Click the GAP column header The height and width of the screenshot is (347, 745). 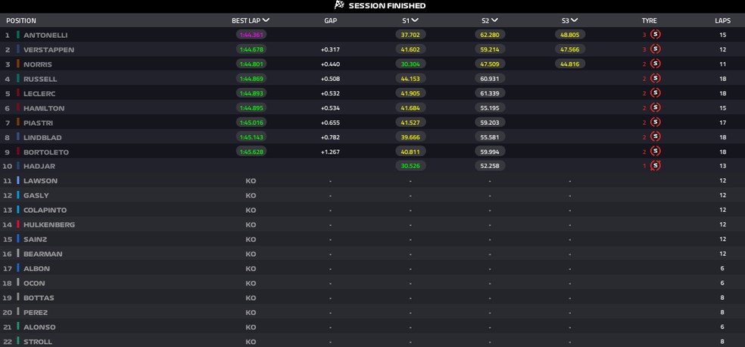(x=331, y=20)
